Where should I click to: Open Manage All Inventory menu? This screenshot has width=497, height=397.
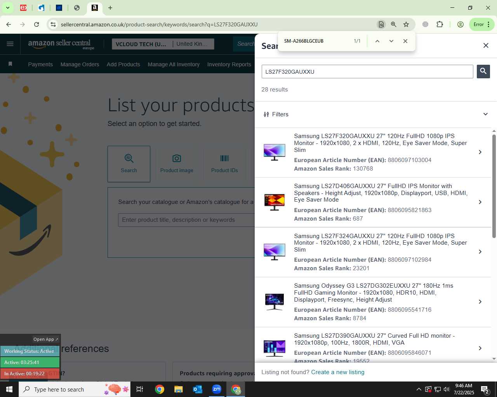(174, 64)
